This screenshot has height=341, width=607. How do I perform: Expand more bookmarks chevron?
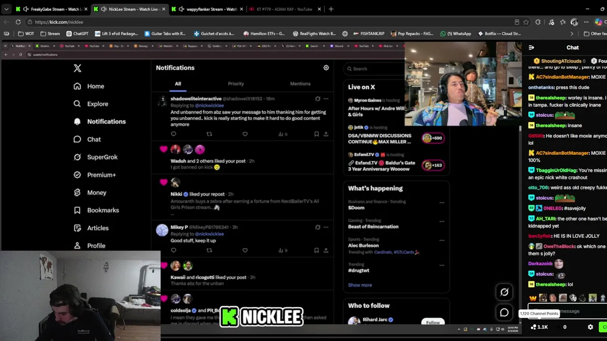[571, 34]
